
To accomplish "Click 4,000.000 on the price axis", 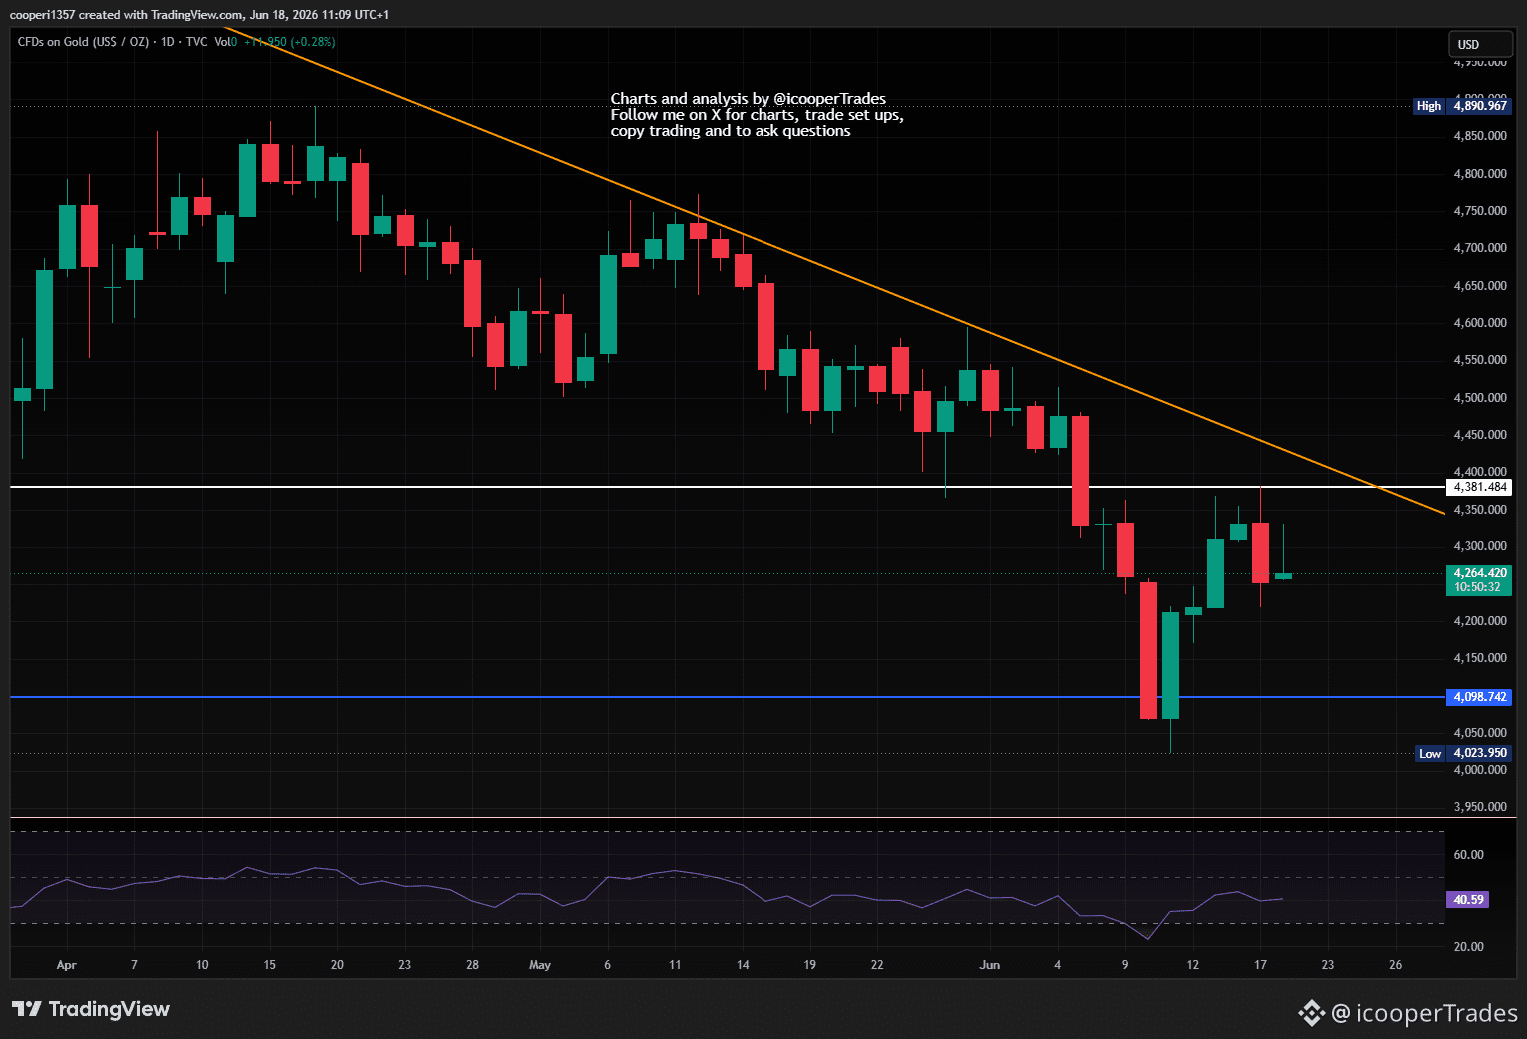I will click(1480, 770).
